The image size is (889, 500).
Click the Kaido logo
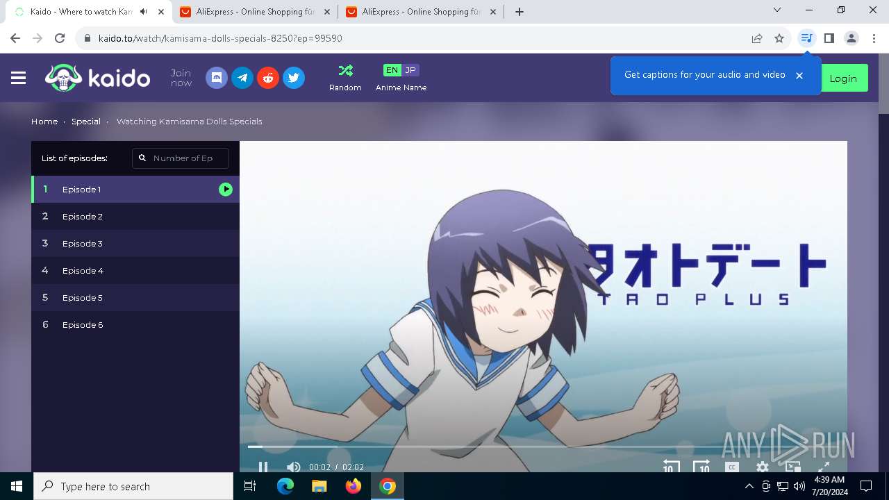(x=98, y=78)
